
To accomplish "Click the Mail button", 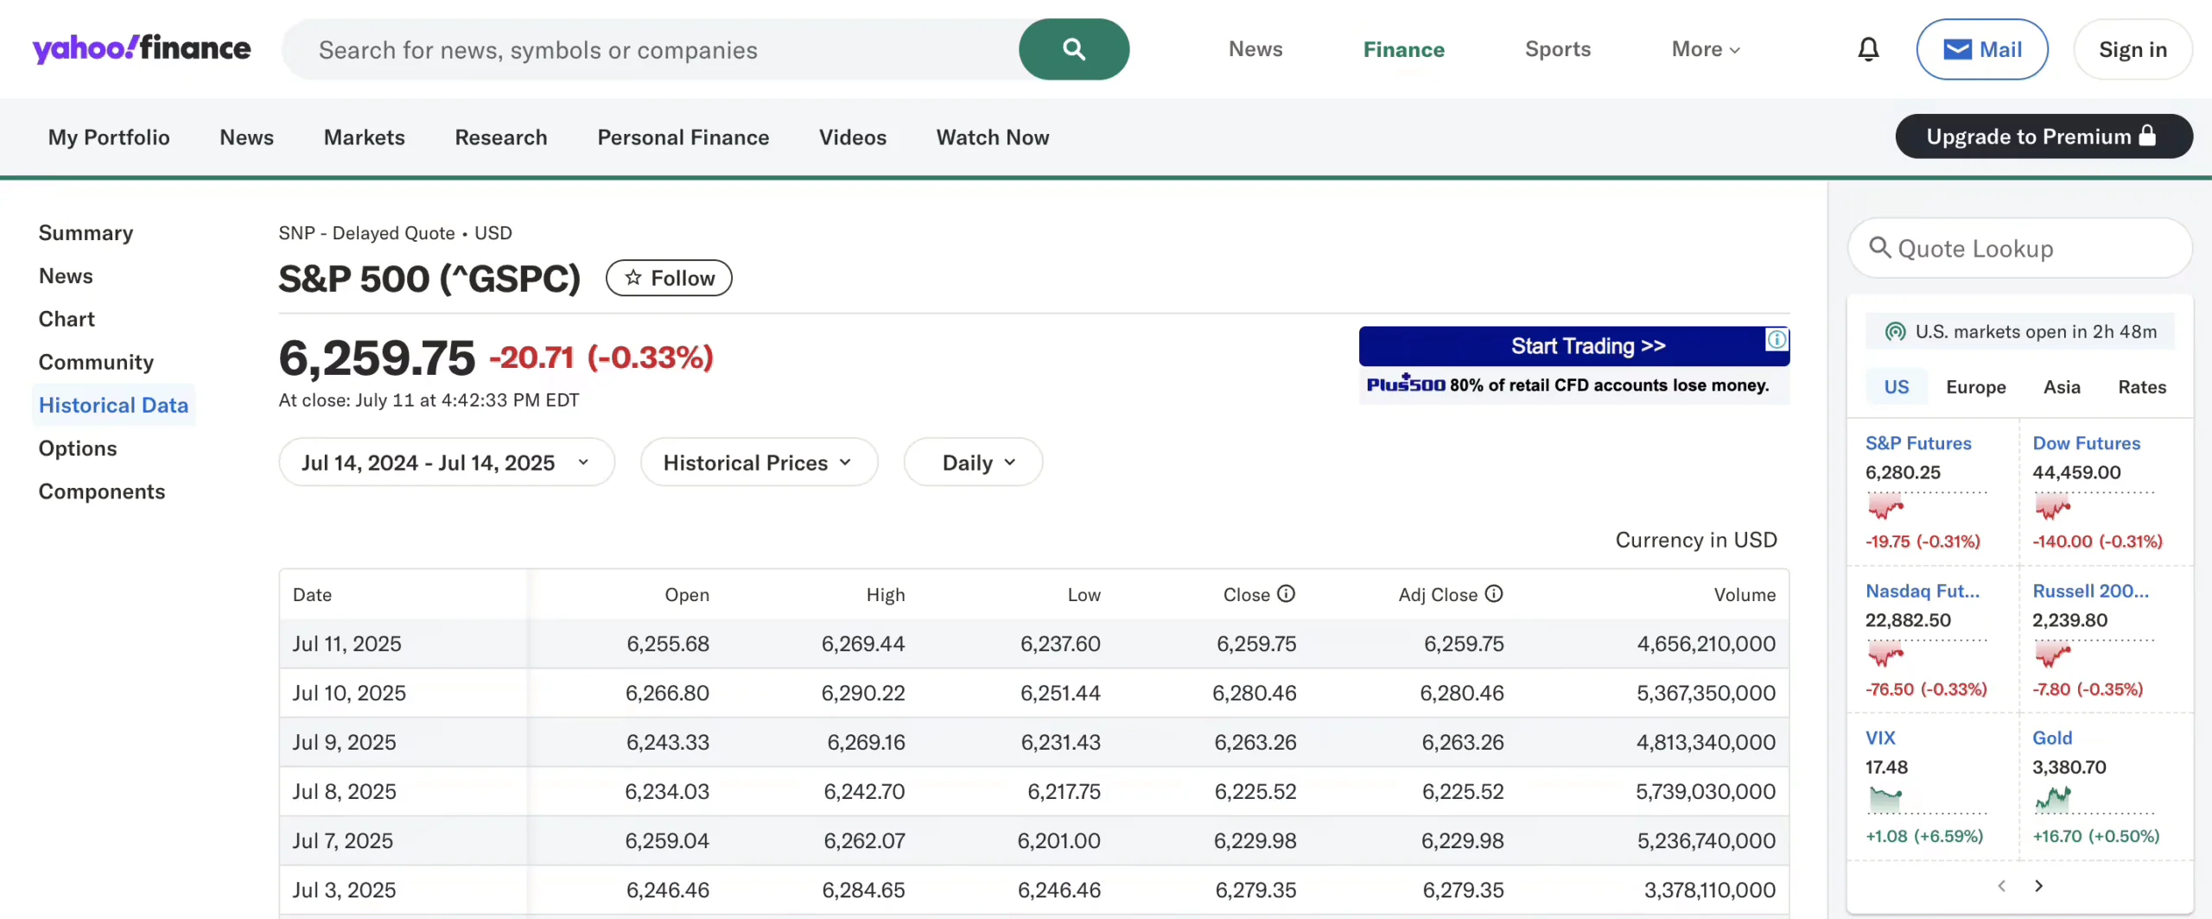I will pos(1982,49).
